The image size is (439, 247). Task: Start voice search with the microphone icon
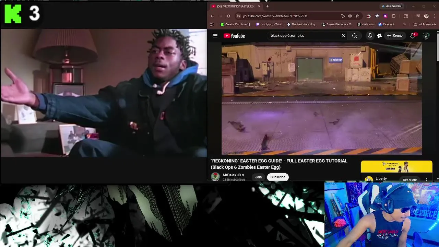[370, 36]
